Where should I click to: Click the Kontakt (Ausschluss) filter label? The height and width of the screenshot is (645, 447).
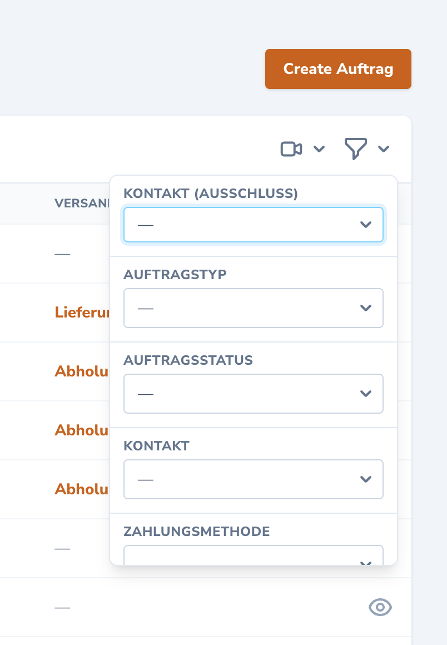[211, 193]
